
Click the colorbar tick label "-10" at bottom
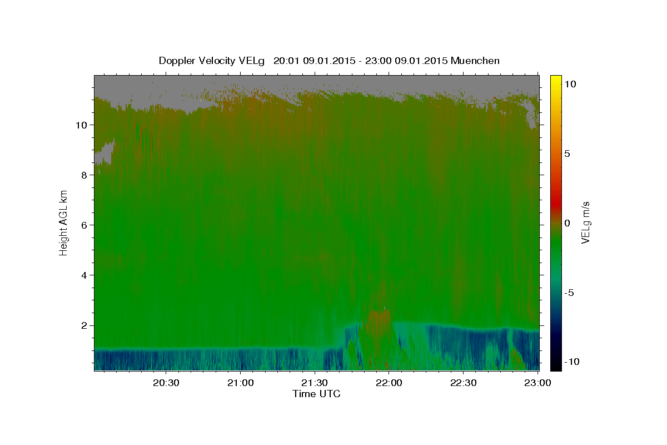pos(573,362)
